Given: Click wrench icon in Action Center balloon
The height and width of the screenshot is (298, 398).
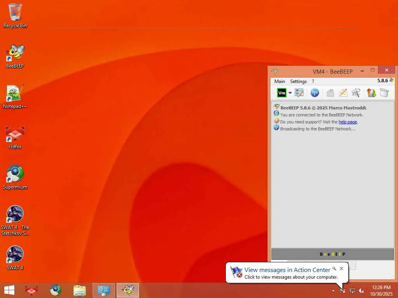Looking at the screenshot, I should click(334, 269).
